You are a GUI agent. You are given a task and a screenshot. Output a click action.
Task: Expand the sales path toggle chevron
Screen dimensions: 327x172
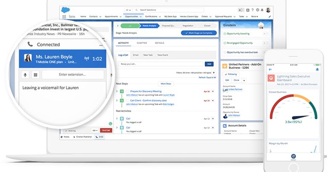pos(118,26)
